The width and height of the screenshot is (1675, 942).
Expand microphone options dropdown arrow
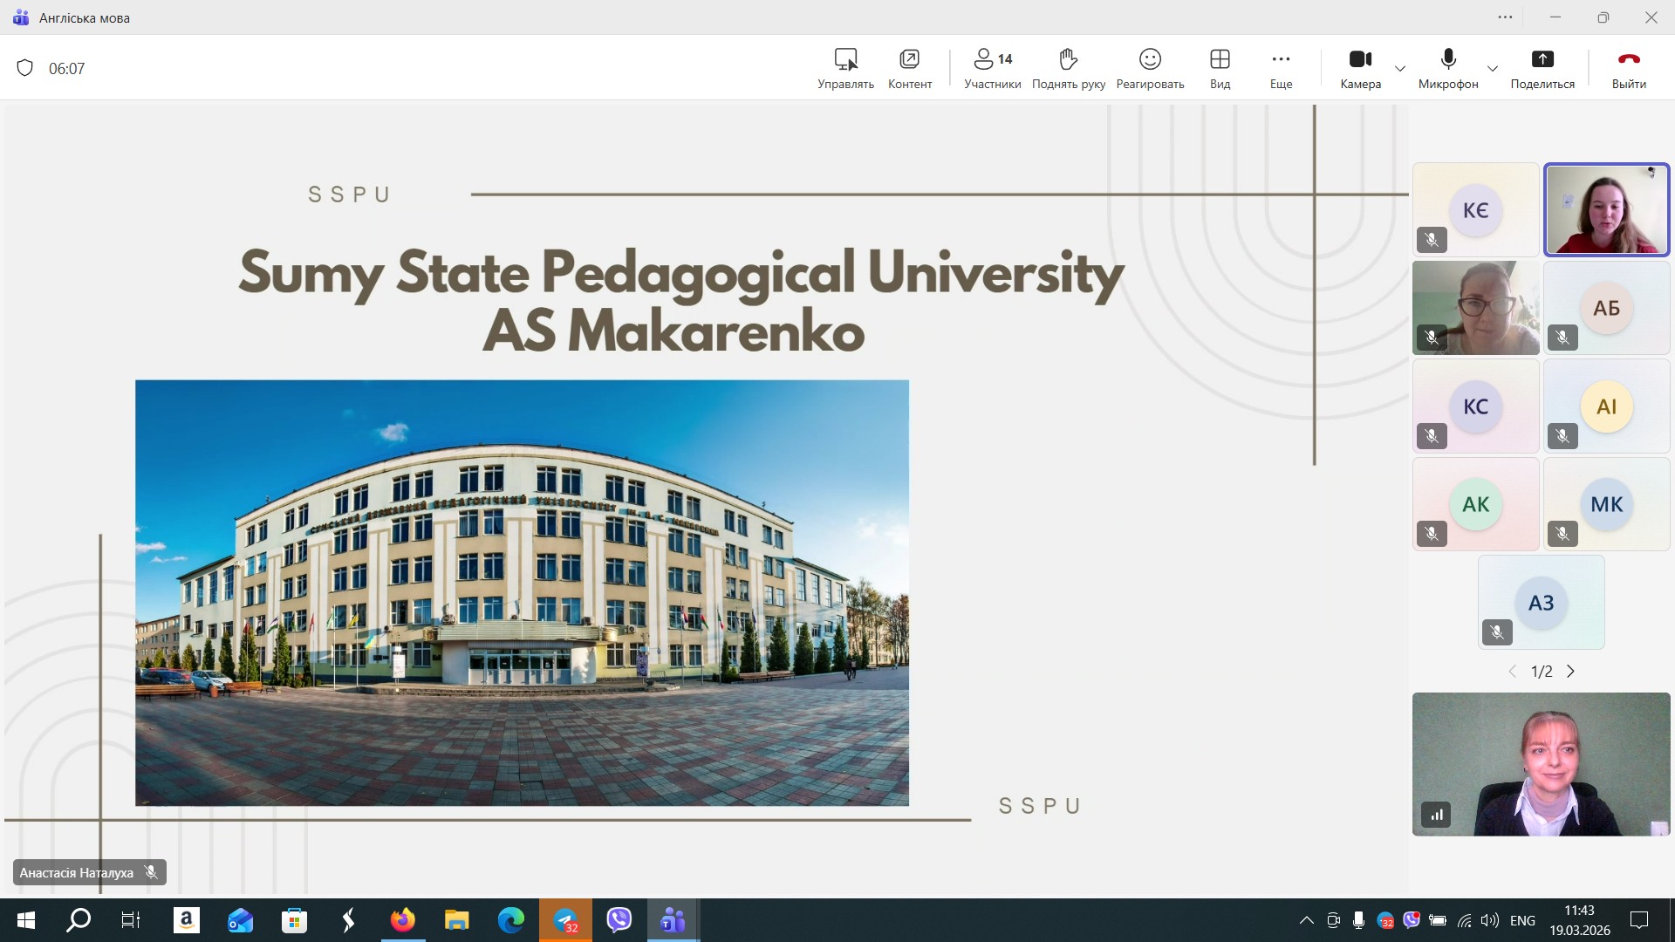1493,69
